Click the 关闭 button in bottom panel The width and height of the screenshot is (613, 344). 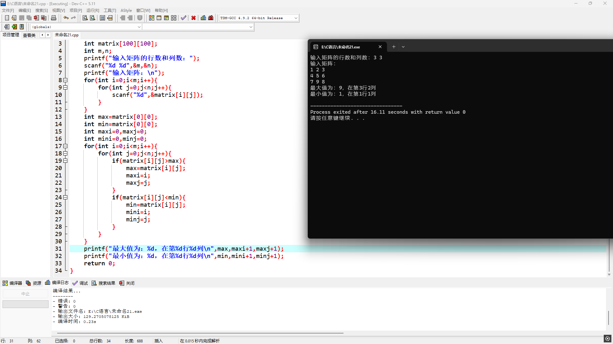pyautogui.click(x=127, y=283)
